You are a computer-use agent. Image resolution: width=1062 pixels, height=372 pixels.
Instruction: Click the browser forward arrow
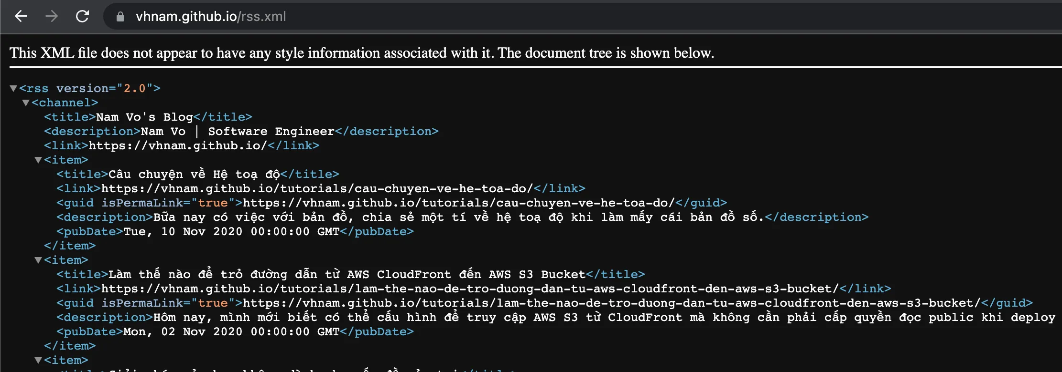pos(52,17)
